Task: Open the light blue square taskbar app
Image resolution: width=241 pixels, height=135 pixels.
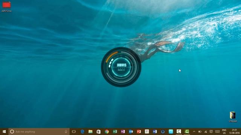Action: (171, 132)
